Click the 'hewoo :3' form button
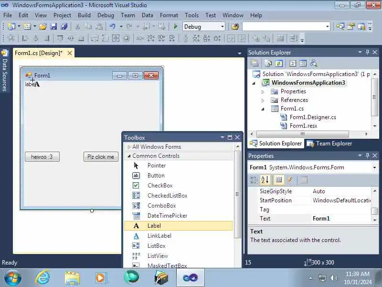Screen dimensions: 382x287 pyautogui.click(x=42, y=157)
